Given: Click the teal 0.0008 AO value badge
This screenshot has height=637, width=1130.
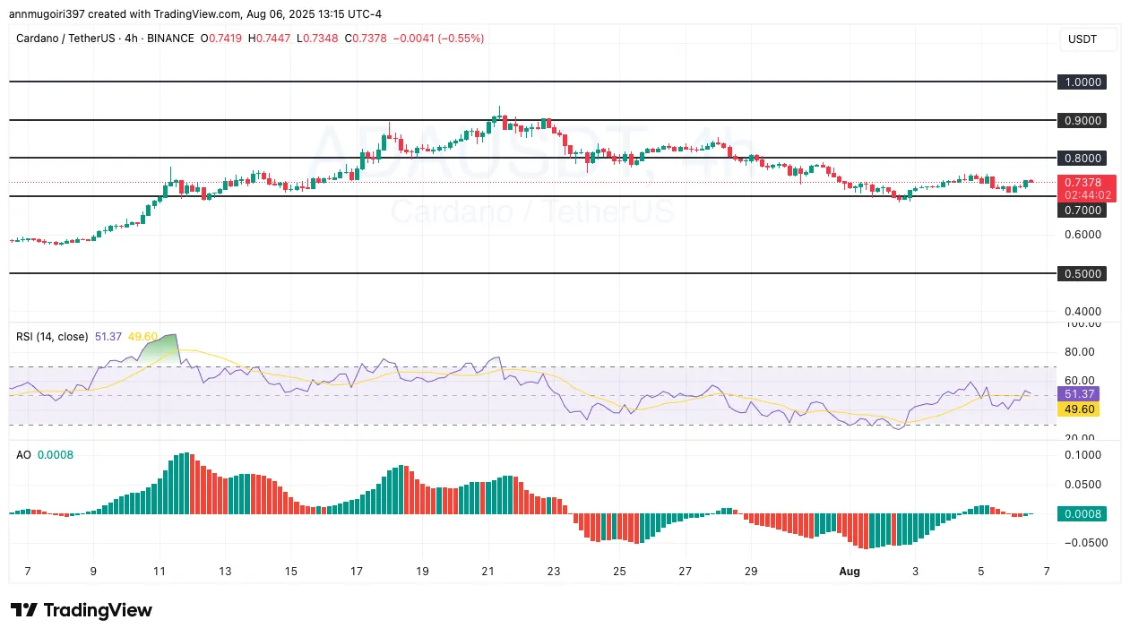Looking at the screenshot, I should point(1082,514).
